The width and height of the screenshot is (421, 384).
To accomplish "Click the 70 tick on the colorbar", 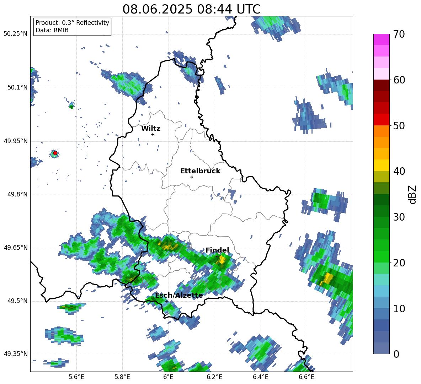I will (x=399, y=34).
